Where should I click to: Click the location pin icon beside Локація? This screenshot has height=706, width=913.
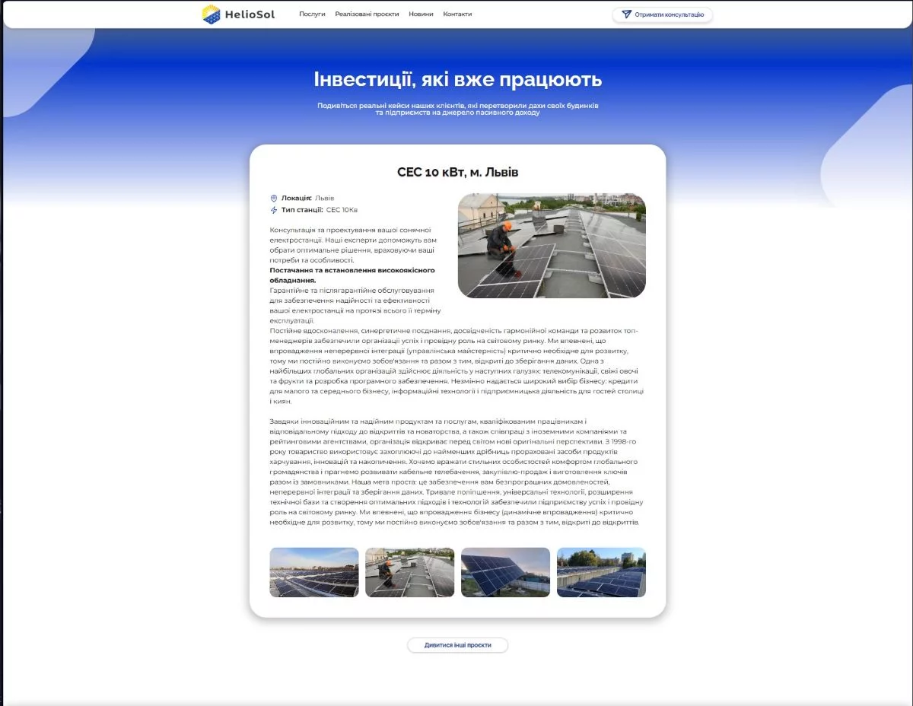point(274,198)
